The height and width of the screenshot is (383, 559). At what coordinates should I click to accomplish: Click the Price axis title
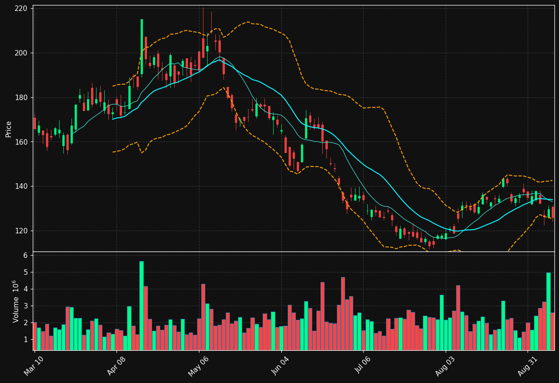[x=9, y=129]
